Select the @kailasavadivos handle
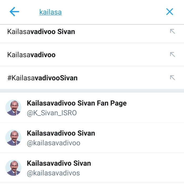 pyautogui.click(x=53, y=173)
